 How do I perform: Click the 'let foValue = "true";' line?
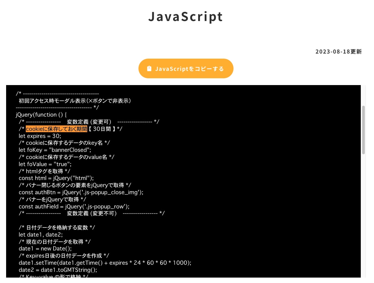pyautogui.click(x=45, y=164)
